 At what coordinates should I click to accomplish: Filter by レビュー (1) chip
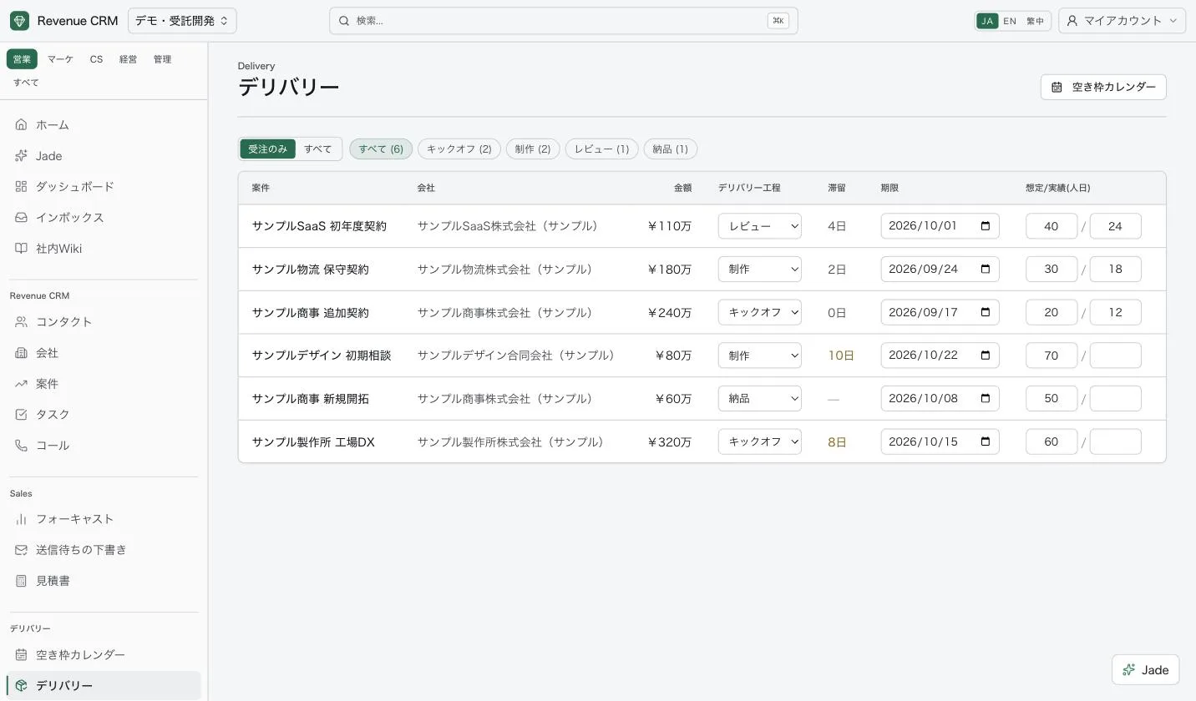(602, 149)
